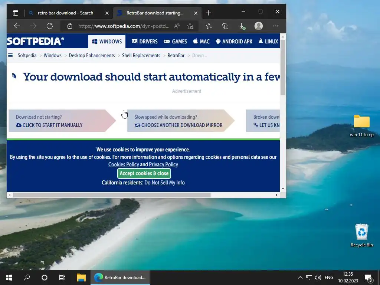Close the RetroBar download starting tab
The image size is (380, 285).
click(196, 13)
